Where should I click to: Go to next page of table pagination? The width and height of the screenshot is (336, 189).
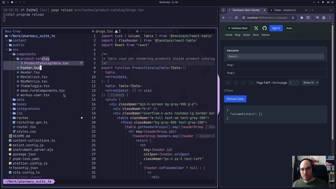click(x=243, y=83)
